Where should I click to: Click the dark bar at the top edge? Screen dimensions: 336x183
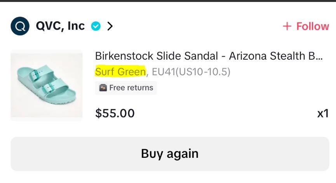click(x=168, y=1)
